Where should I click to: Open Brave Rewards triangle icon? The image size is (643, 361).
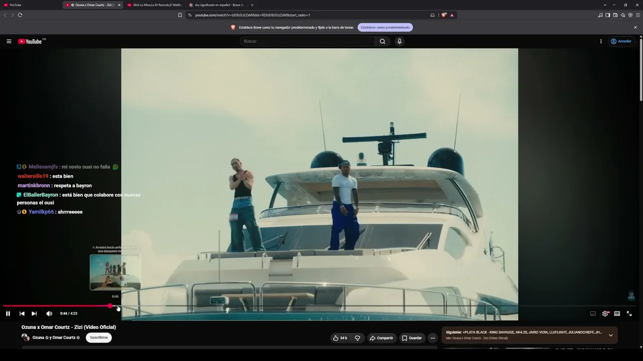452,15
